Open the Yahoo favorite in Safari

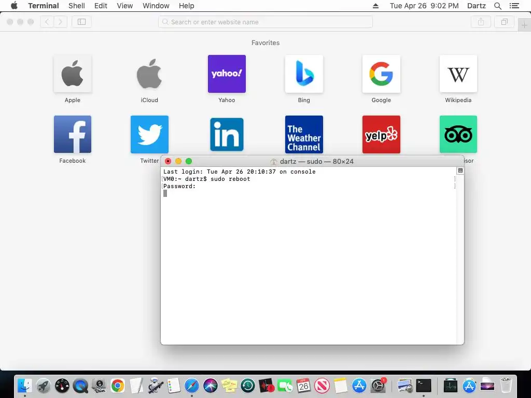tap(227, 74)
